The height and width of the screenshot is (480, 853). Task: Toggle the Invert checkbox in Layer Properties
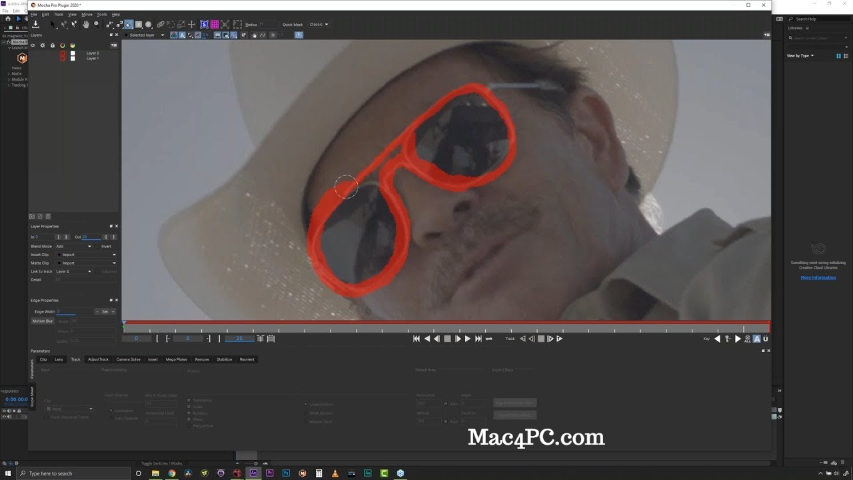(96, 247)
